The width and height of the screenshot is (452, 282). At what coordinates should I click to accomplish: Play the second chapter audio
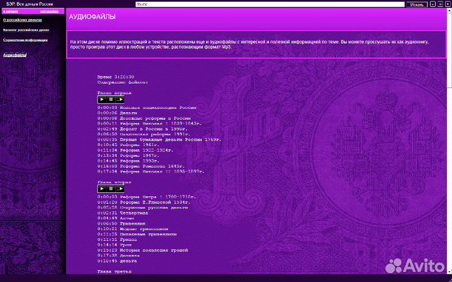coord(102,189)
